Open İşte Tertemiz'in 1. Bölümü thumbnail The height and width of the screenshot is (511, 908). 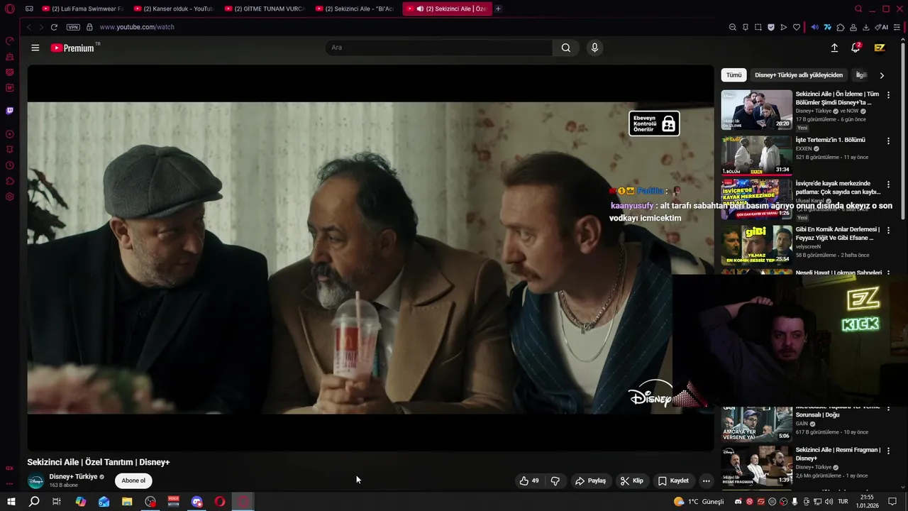click(757, 155)
